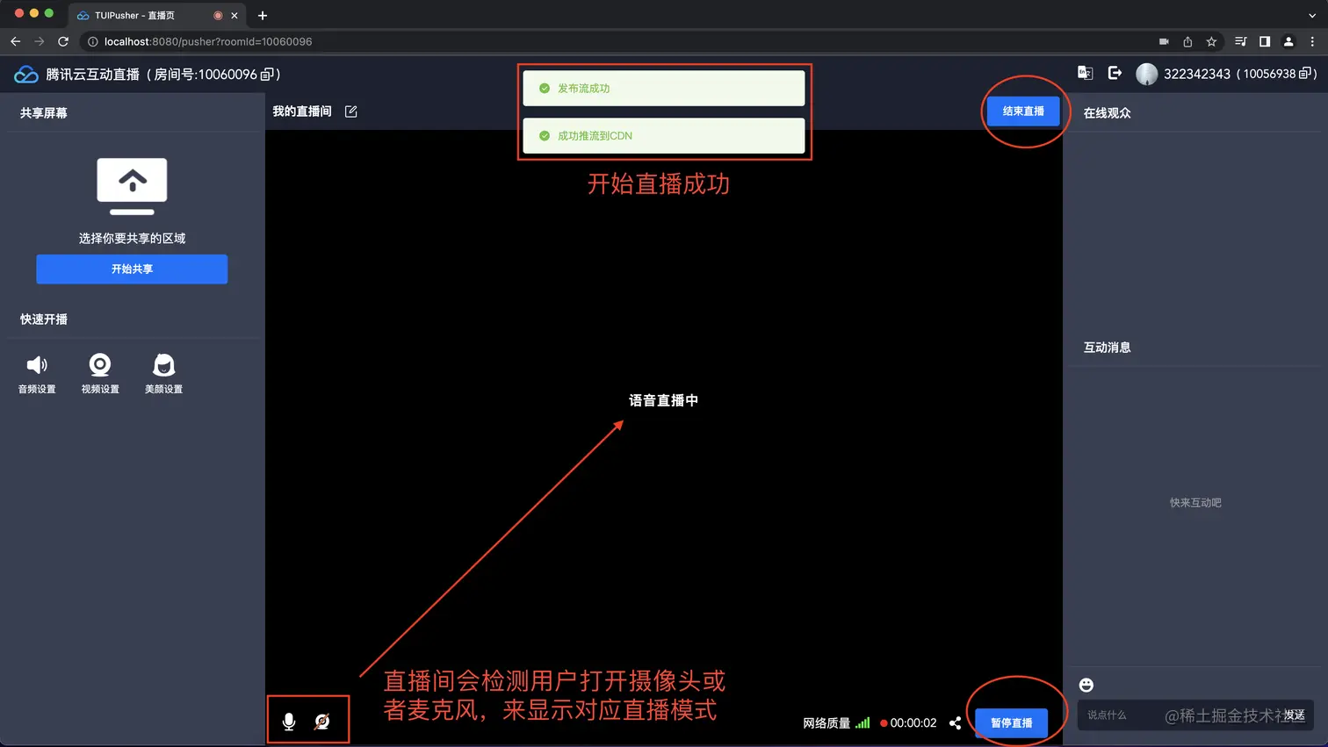Viewport: 1328px width, 747px height.
Task: Open browser share icon
Action: [x=1187, y=41]
